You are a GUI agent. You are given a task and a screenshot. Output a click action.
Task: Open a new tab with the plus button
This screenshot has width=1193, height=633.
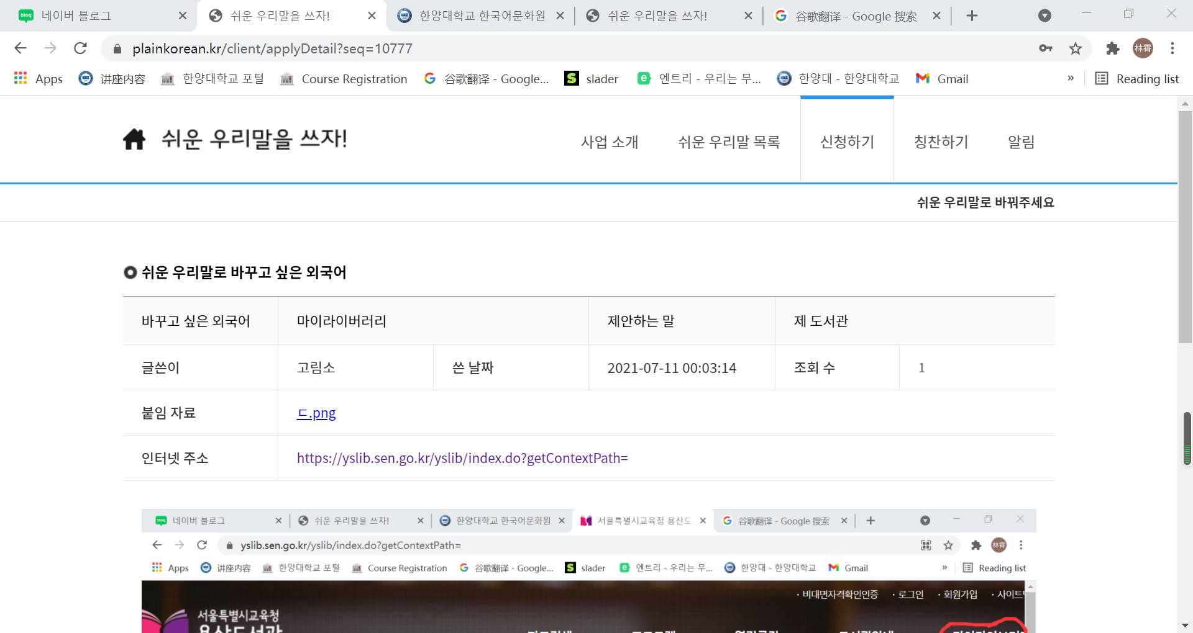click(x=972, y=16)
